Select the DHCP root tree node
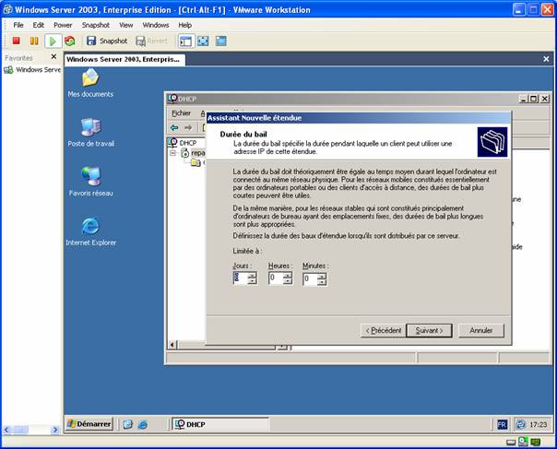The width and height of the screenshot is (557, 449). (184, 143)
